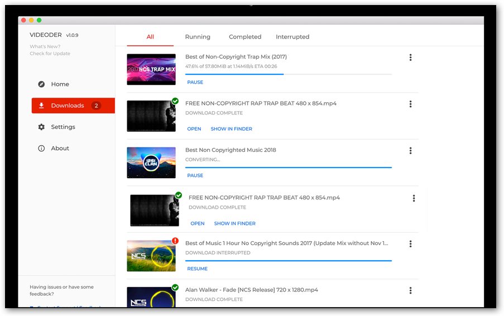Click title Alan Walker - Fade [NCS Release]
This screenshot has height=316, width=504.
(x=251, y=290)
